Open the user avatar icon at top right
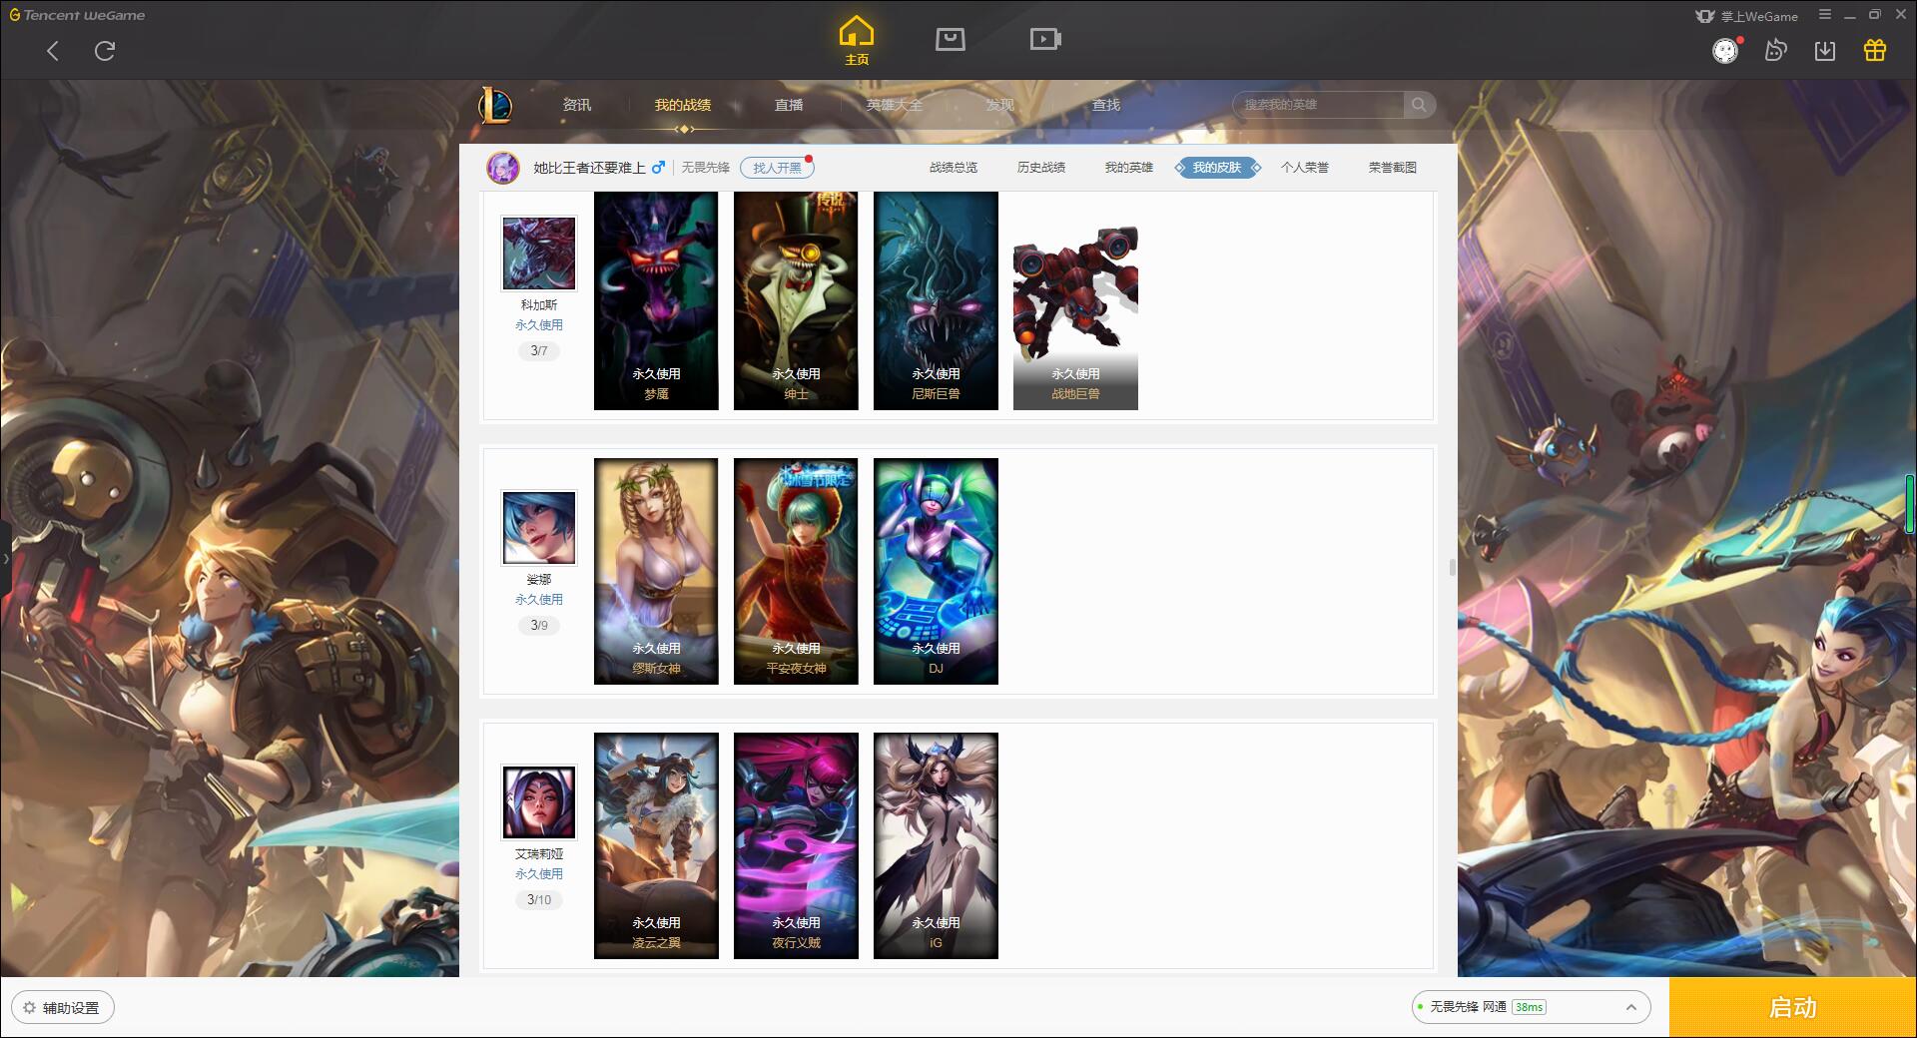The height and width of the screenshot is (1038, 1917). (x=1725, y=51)
